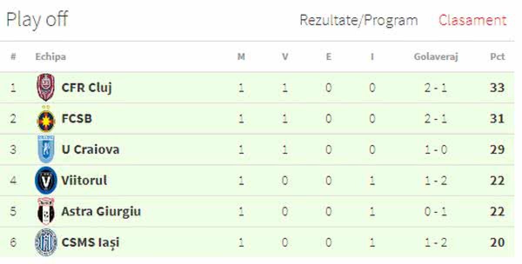Screen dimensions: 522x264
Task: Click the Astra Giurgiu team name
Action: [x=101, y=211]
